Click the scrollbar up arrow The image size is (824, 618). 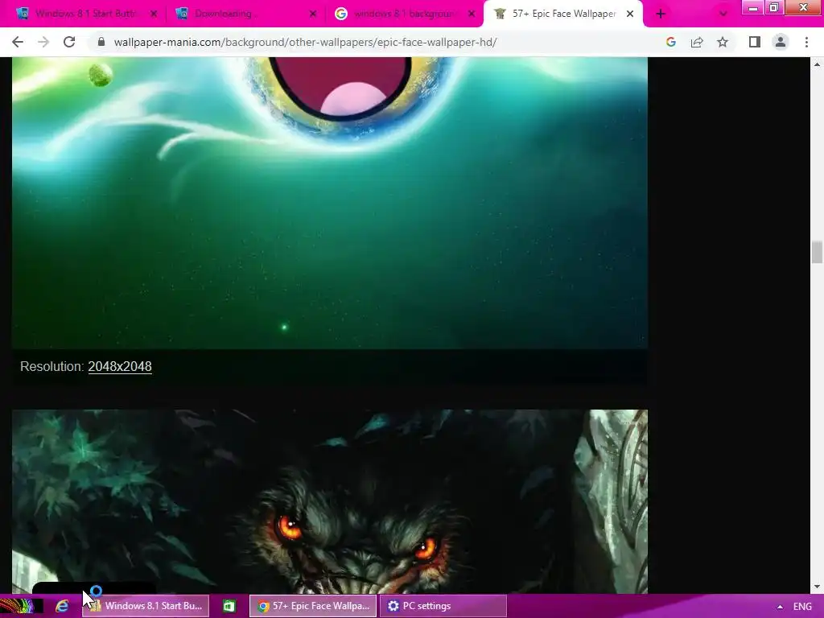(817, 64)
